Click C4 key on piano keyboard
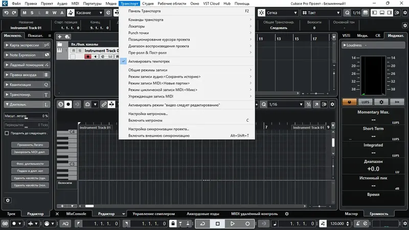Image resolution: width=409 pixels, height=230 pixels. pos(67,132)
